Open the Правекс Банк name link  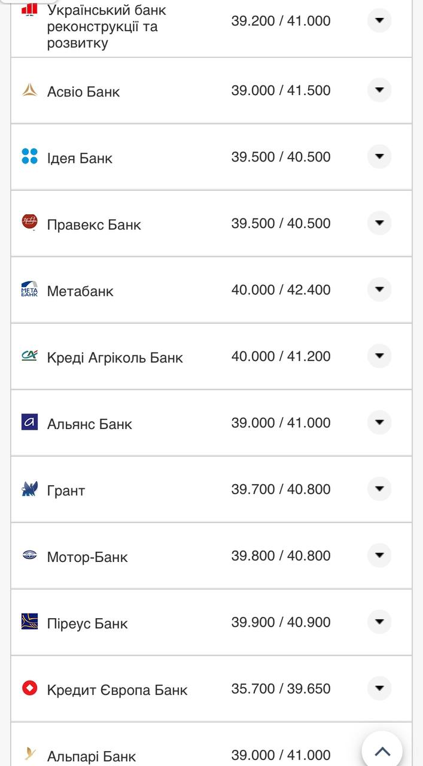click(x=94, y=225)
